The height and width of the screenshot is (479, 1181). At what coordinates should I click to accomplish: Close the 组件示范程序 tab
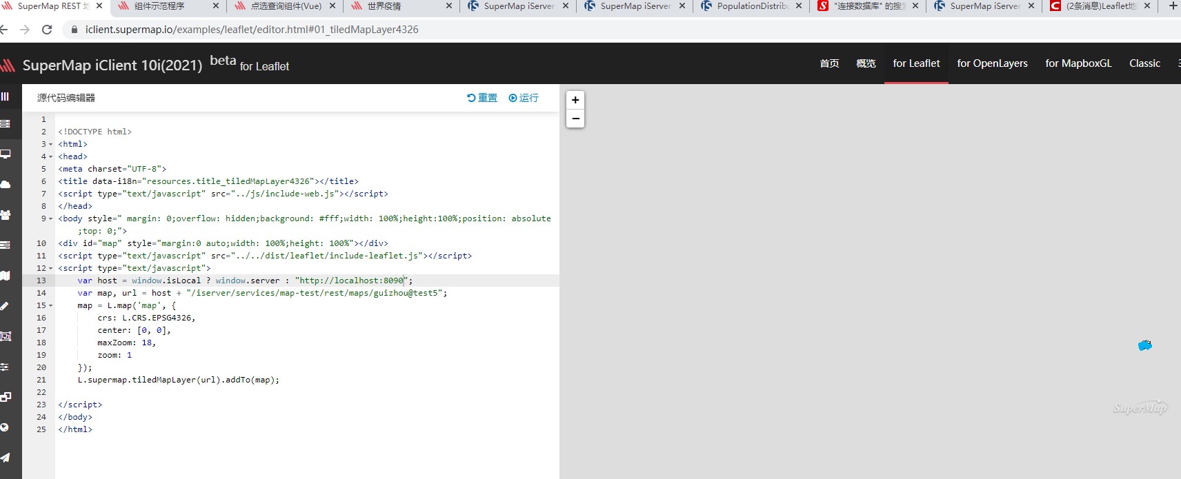coord(216,6)
